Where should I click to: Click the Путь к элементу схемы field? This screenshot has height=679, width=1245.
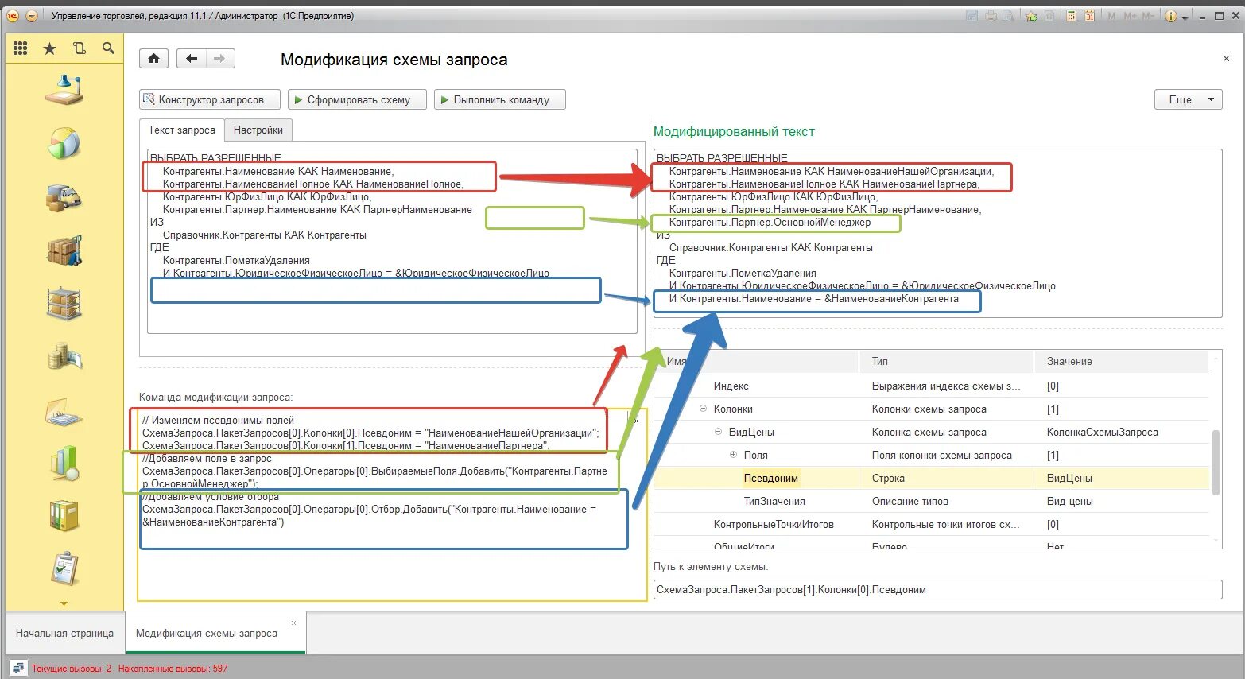[937, 589]
